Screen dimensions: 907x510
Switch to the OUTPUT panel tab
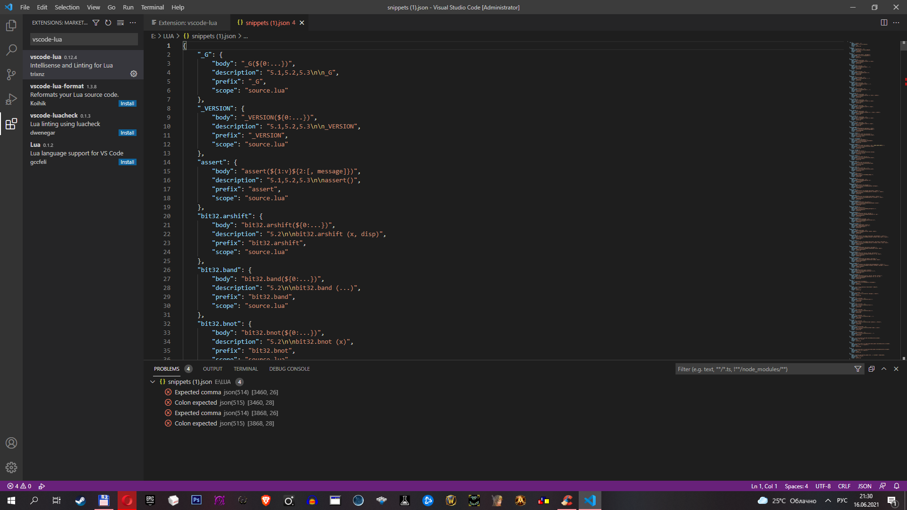click(x=213, y=369)
